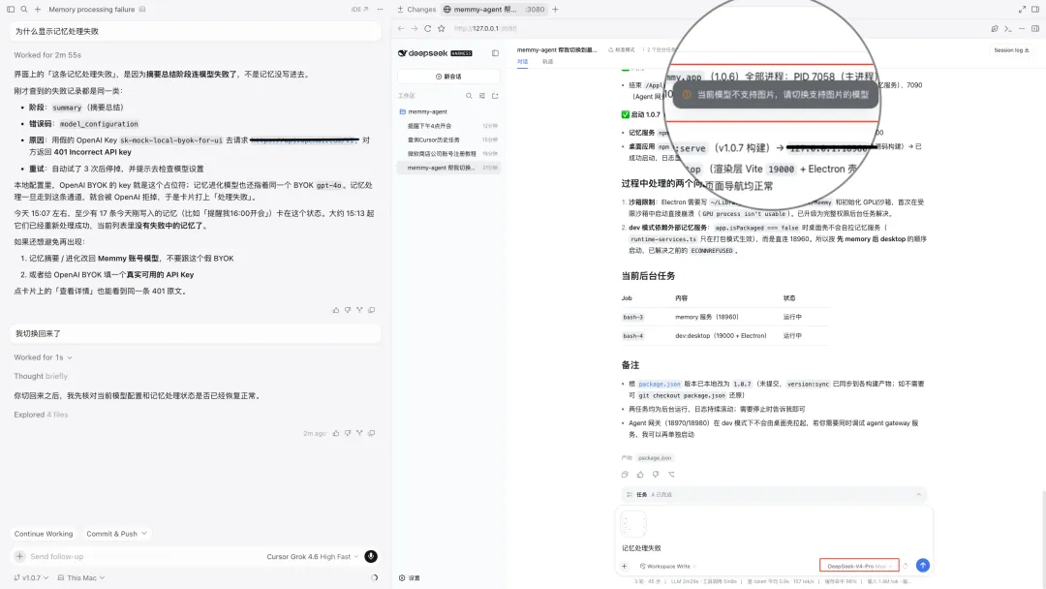Click Continue Working button
This screenshot has height=589, width=1046.
click(44, 534)
